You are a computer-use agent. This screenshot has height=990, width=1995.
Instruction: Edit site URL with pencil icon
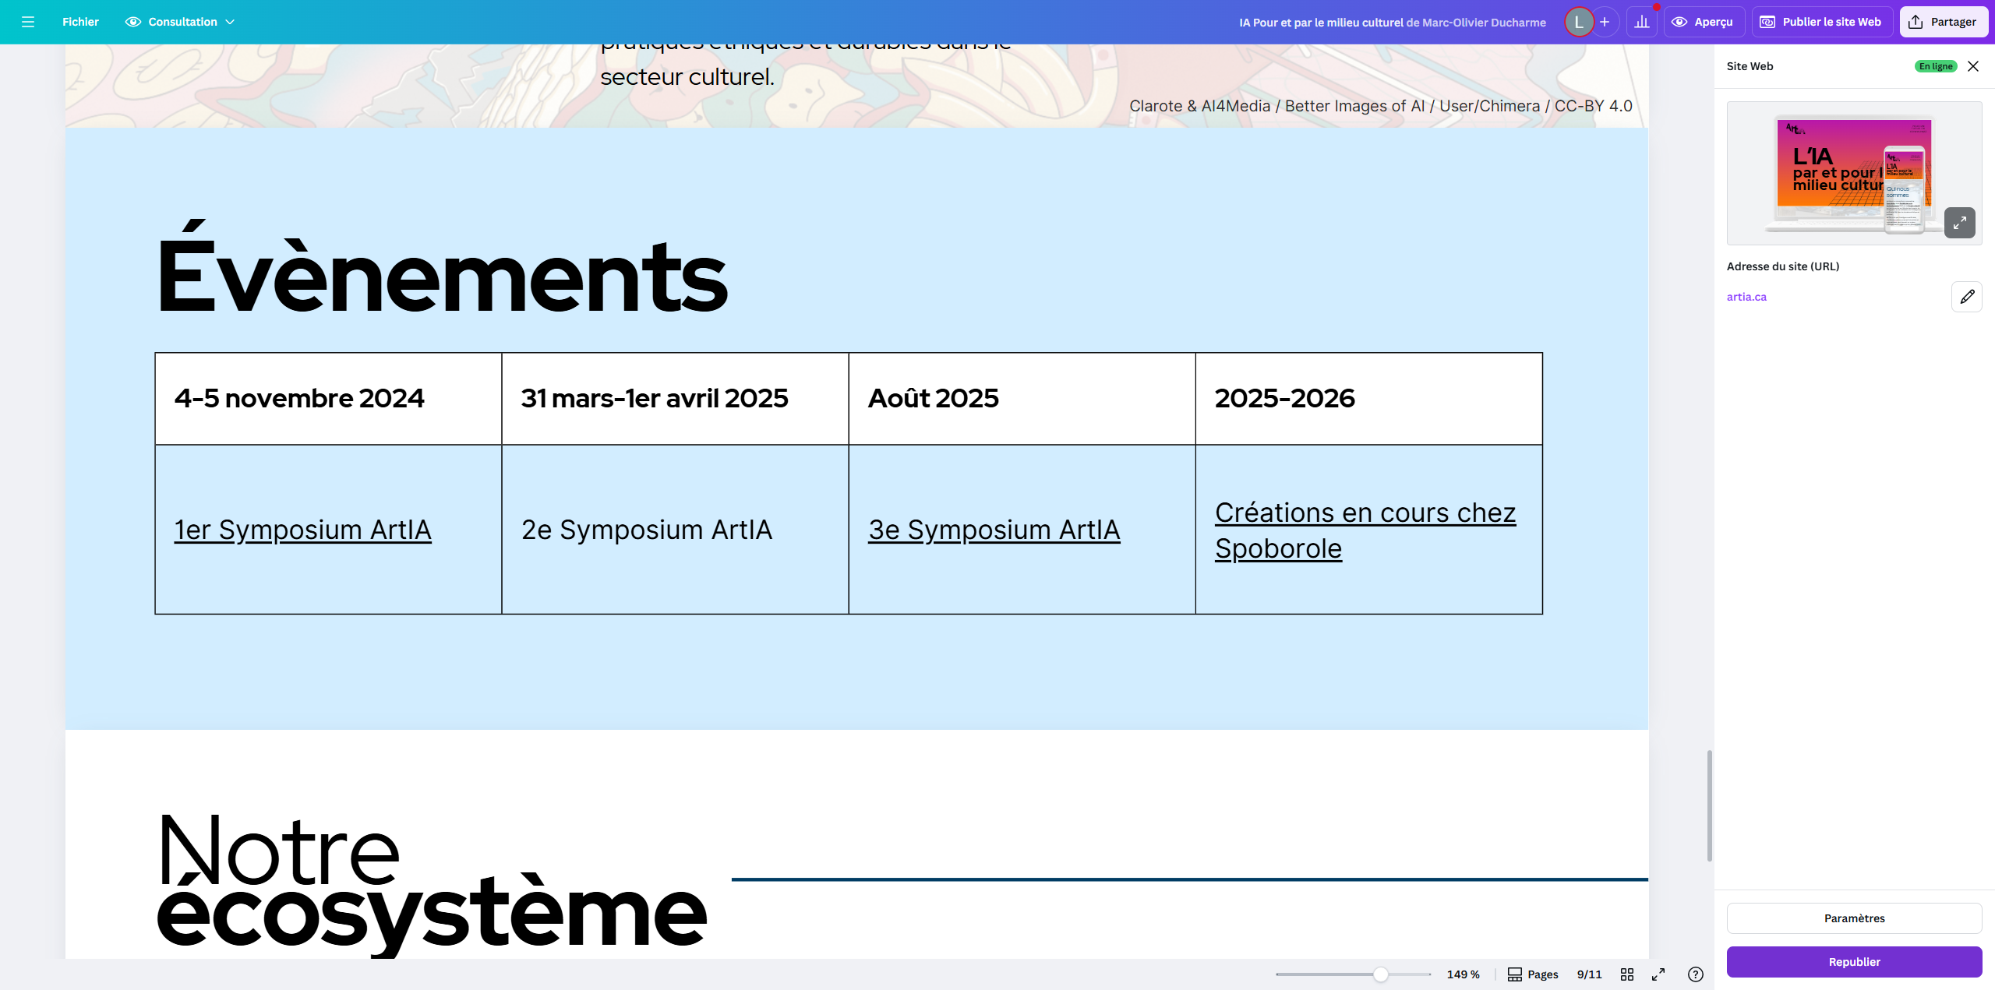tap(1966, 297)
